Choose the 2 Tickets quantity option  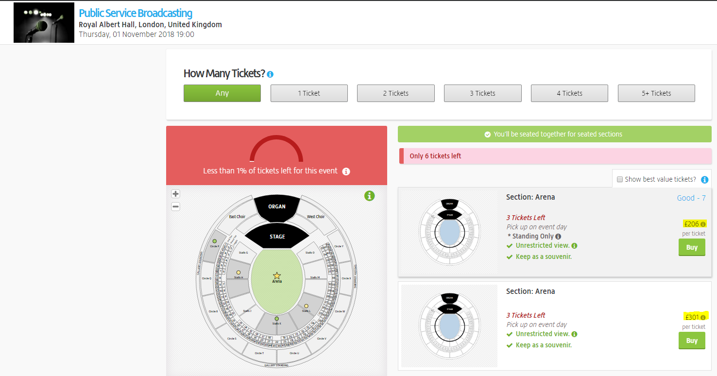395,93
